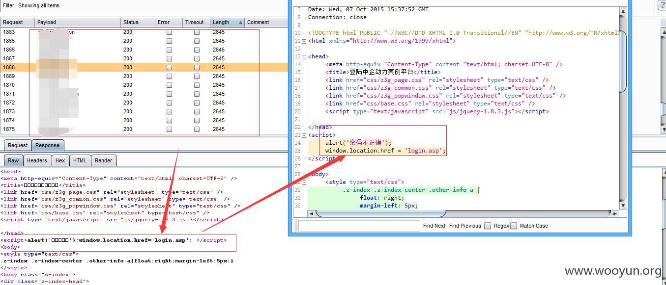Click the Date: Wed, 07 Oct 2015 header line
Image resolution: width=666 pixels, height=285 pixels.
point(368,9)
